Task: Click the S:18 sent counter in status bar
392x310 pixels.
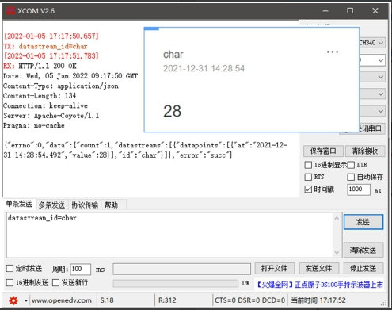Action: click(x=107, y=300)
